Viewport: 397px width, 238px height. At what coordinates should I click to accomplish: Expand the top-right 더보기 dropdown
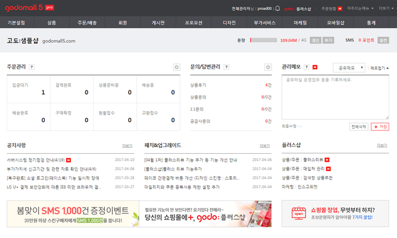tap(386, 8)
